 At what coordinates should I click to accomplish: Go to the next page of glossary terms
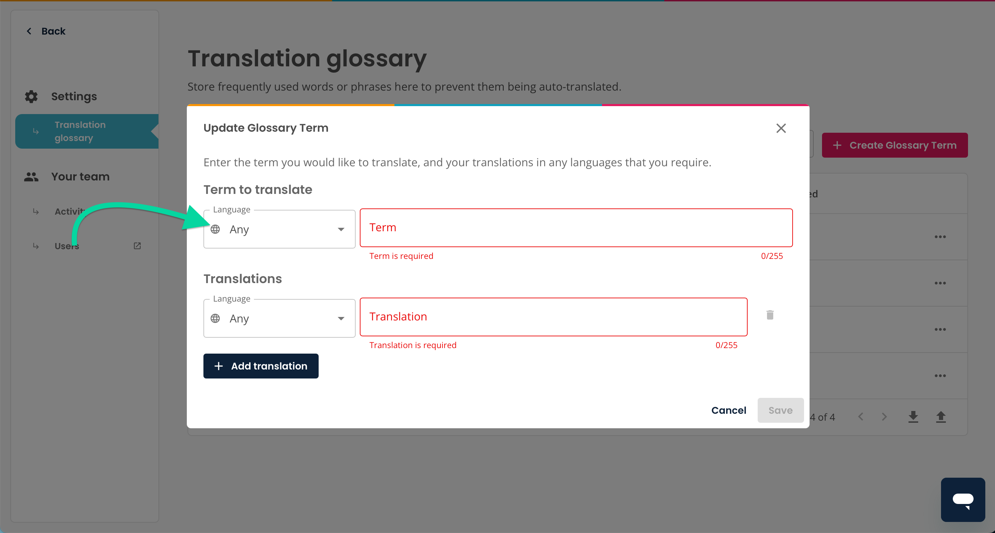884,417
